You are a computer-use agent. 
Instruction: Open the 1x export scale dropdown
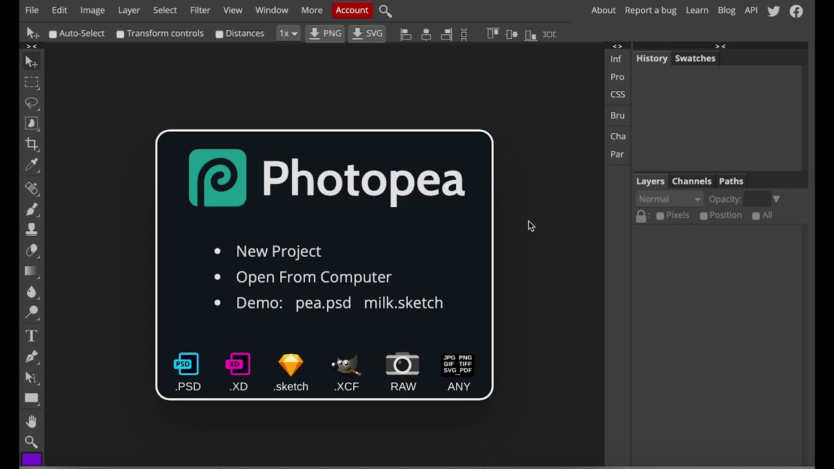pos(288,34)
